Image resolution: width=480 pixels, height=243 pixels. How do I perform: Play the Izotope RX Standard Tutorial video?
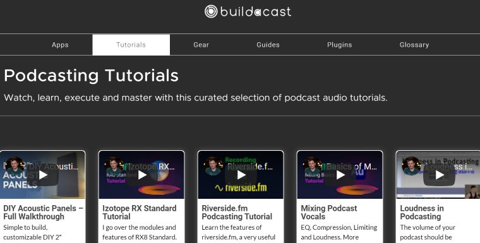tap(141, 175)
